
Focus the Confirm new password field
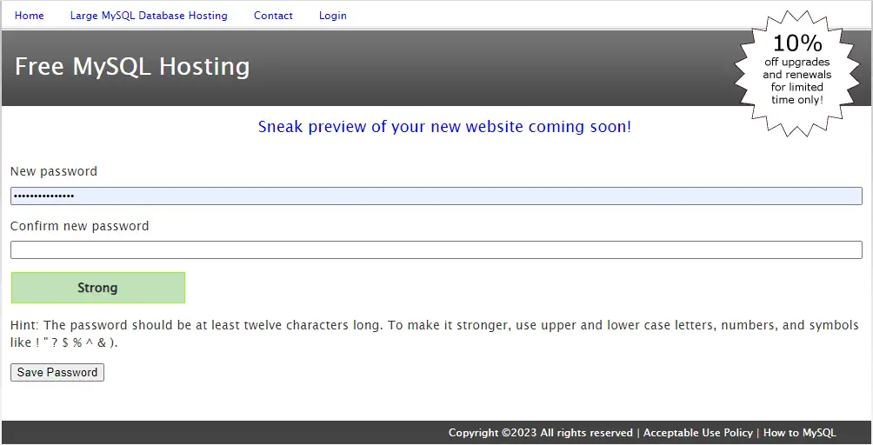click(436, 249)
